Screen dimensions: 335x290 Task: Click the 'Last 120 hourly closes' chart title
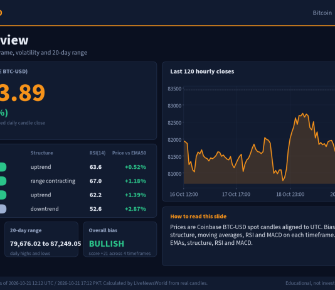(202, 72)
